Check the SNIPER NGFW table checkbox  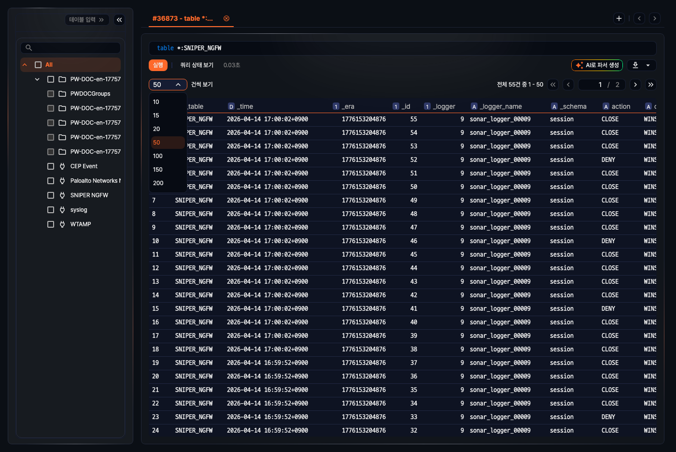pyautogui.click(x=51, y=195)
